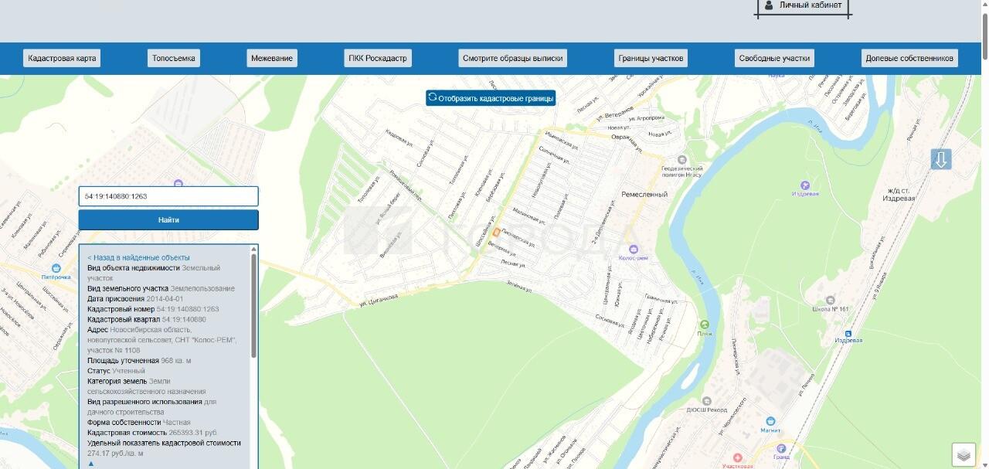
Task: Open the Свободные участки menu item
Action: pos(774,58)
